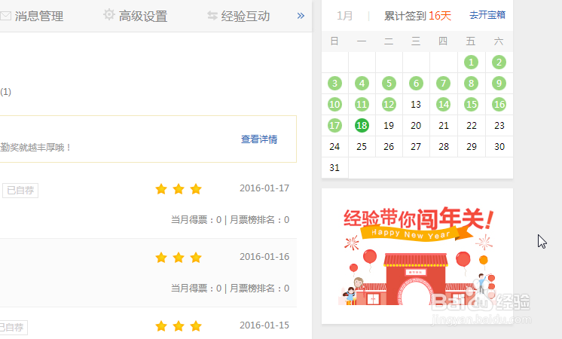Image resolution: width=562 pixels, height=339 pixels.
Task: Click the gear icon beside 高级设置
Action: [x=109, y=15]
